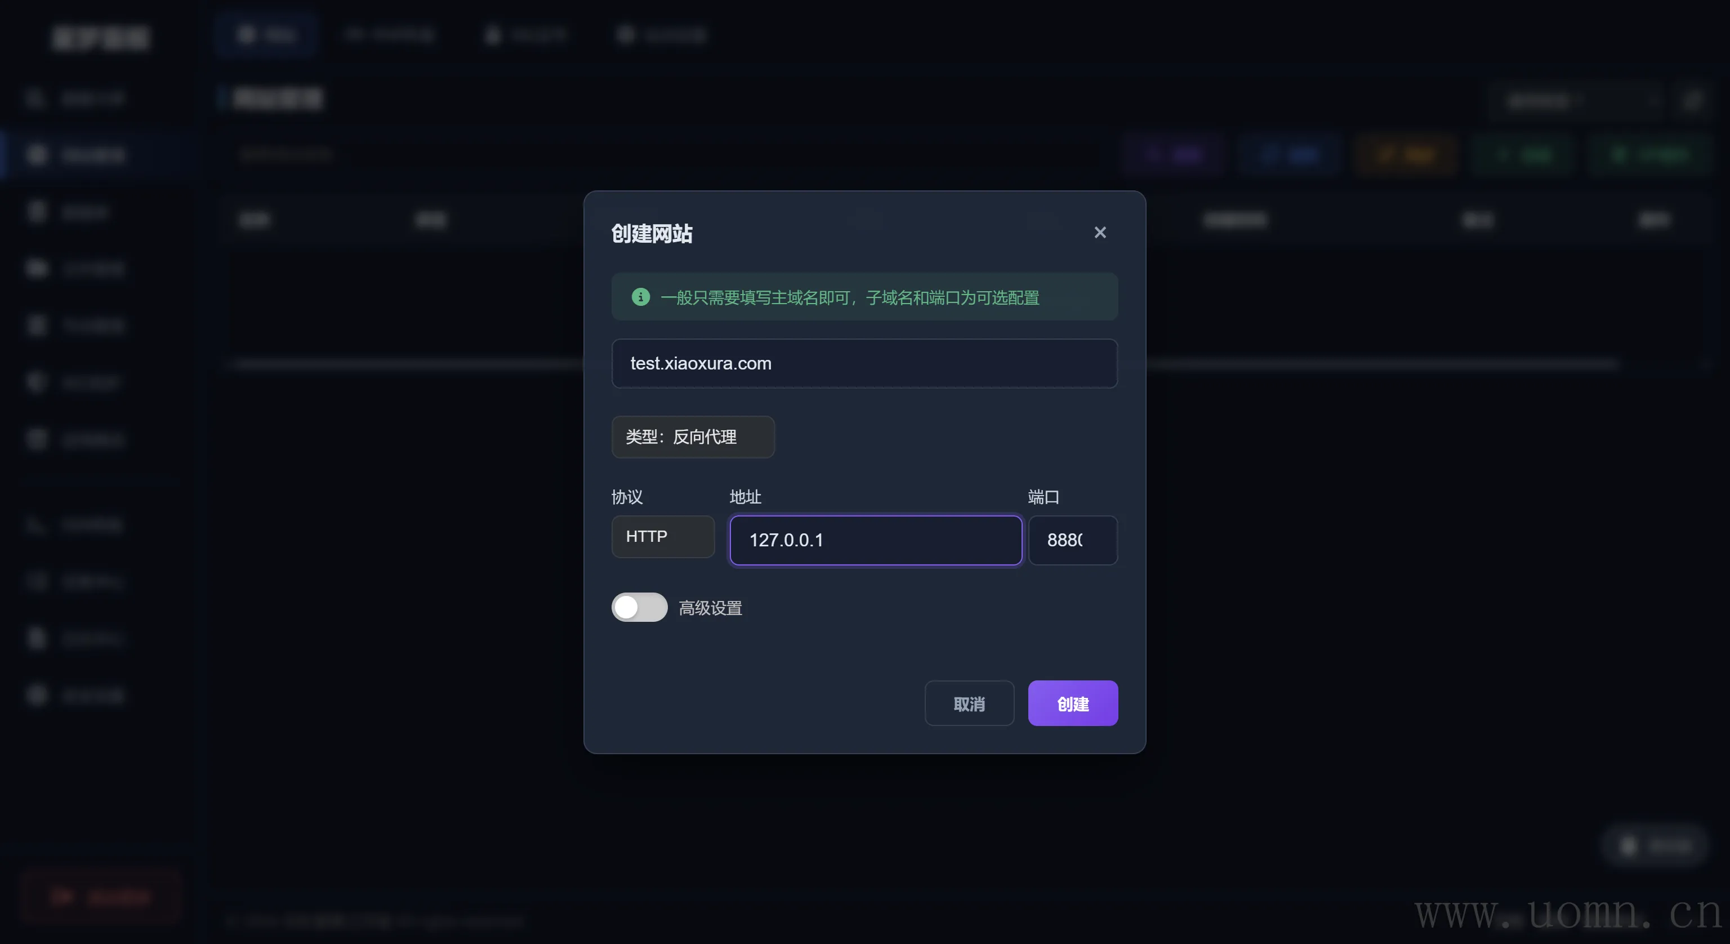Open the 类型：反向代理 type dropdown
Viewport: 1730px width, 944px height.
click(693, 438)
